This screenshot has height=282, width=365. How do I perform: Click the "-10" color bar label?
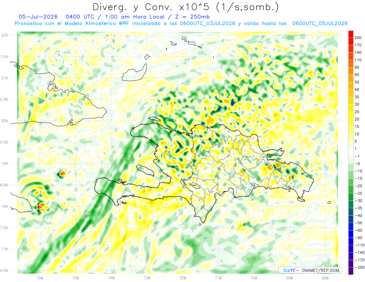[359, 171]
